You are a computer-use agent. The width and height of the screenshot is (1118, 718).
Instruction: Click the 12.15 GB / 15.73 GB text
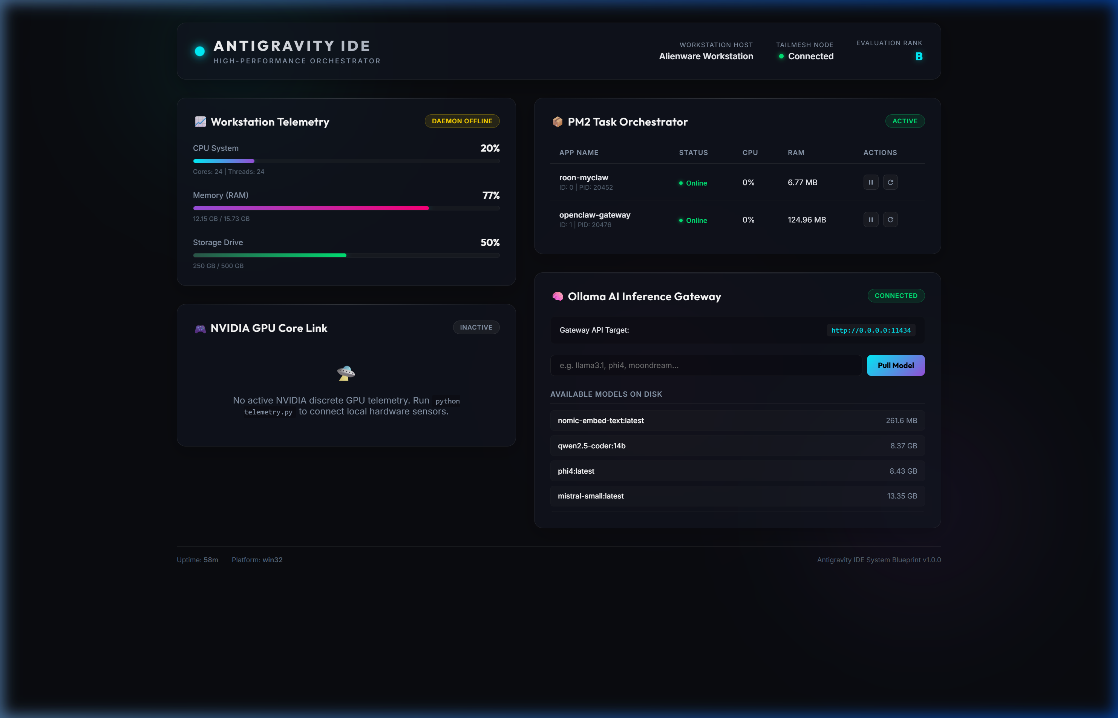pyautogui.click(x=221, y=219)
